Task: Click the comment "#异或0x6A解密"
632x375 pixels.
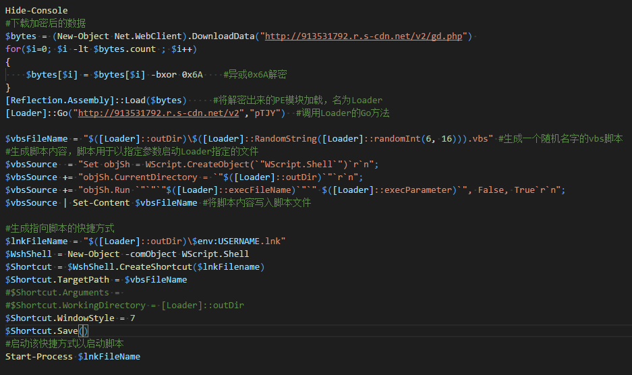Action: point(255,75)
